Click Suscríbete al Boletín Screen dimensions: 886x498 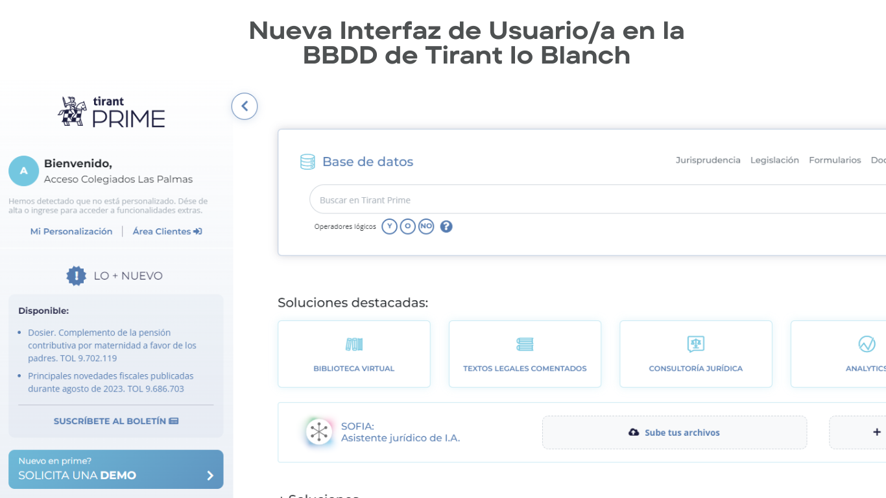pyautogui.click(x=116, y=421)
